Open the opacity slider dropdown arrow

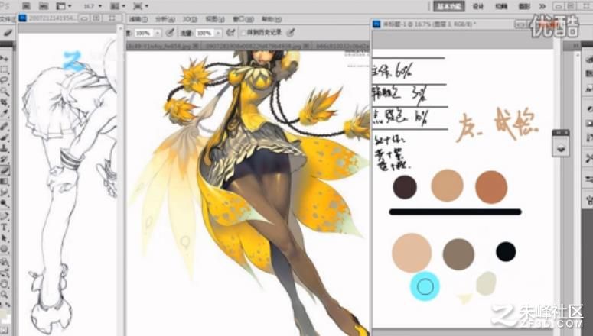[158, 34]
